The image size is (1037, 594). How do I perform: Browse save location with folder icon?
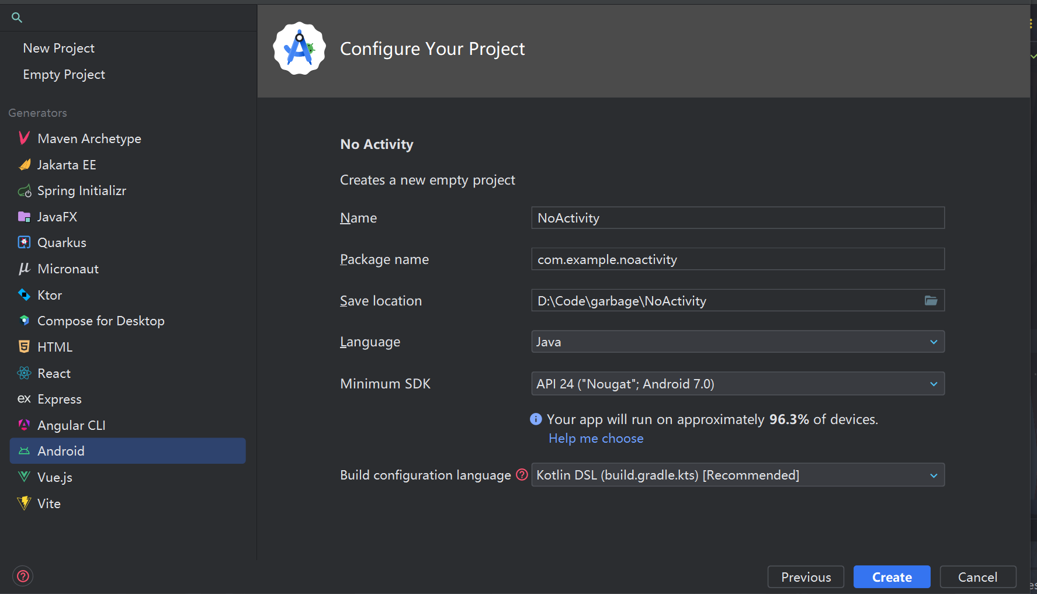tap(931, 301)
